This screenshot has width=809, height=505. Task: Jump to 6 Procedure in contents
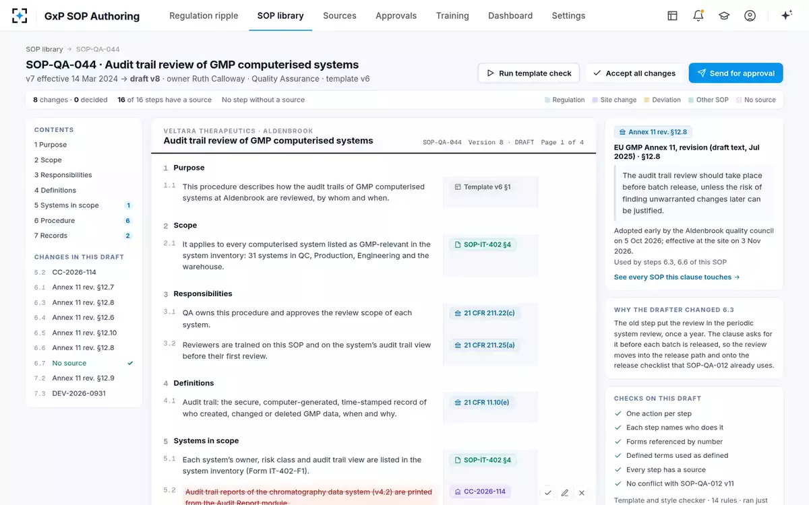point(84,221)
